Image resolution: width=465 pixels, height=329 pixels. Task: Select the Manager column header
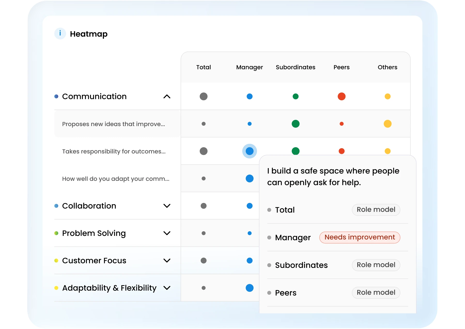(x=249, y=67)
